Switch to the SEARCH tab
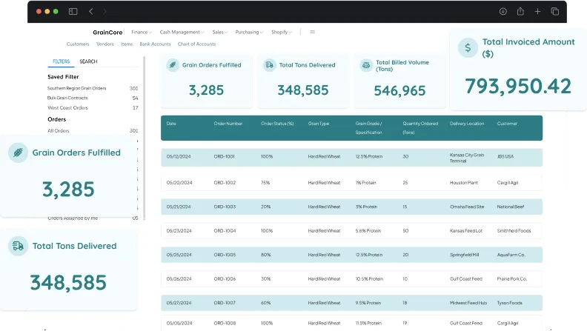 point(88,61)
